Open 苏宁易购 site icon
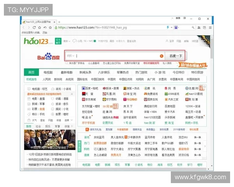The height and width of the screenshot is (187, 234). coord(104,99)
